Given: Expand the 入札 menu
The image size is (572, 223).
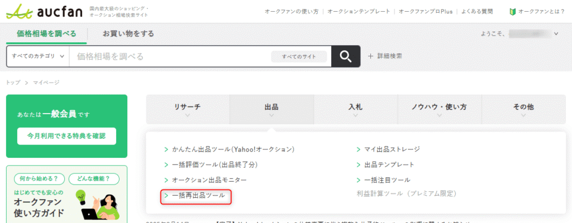Looking at the screenshot, I should click(355, 109).
